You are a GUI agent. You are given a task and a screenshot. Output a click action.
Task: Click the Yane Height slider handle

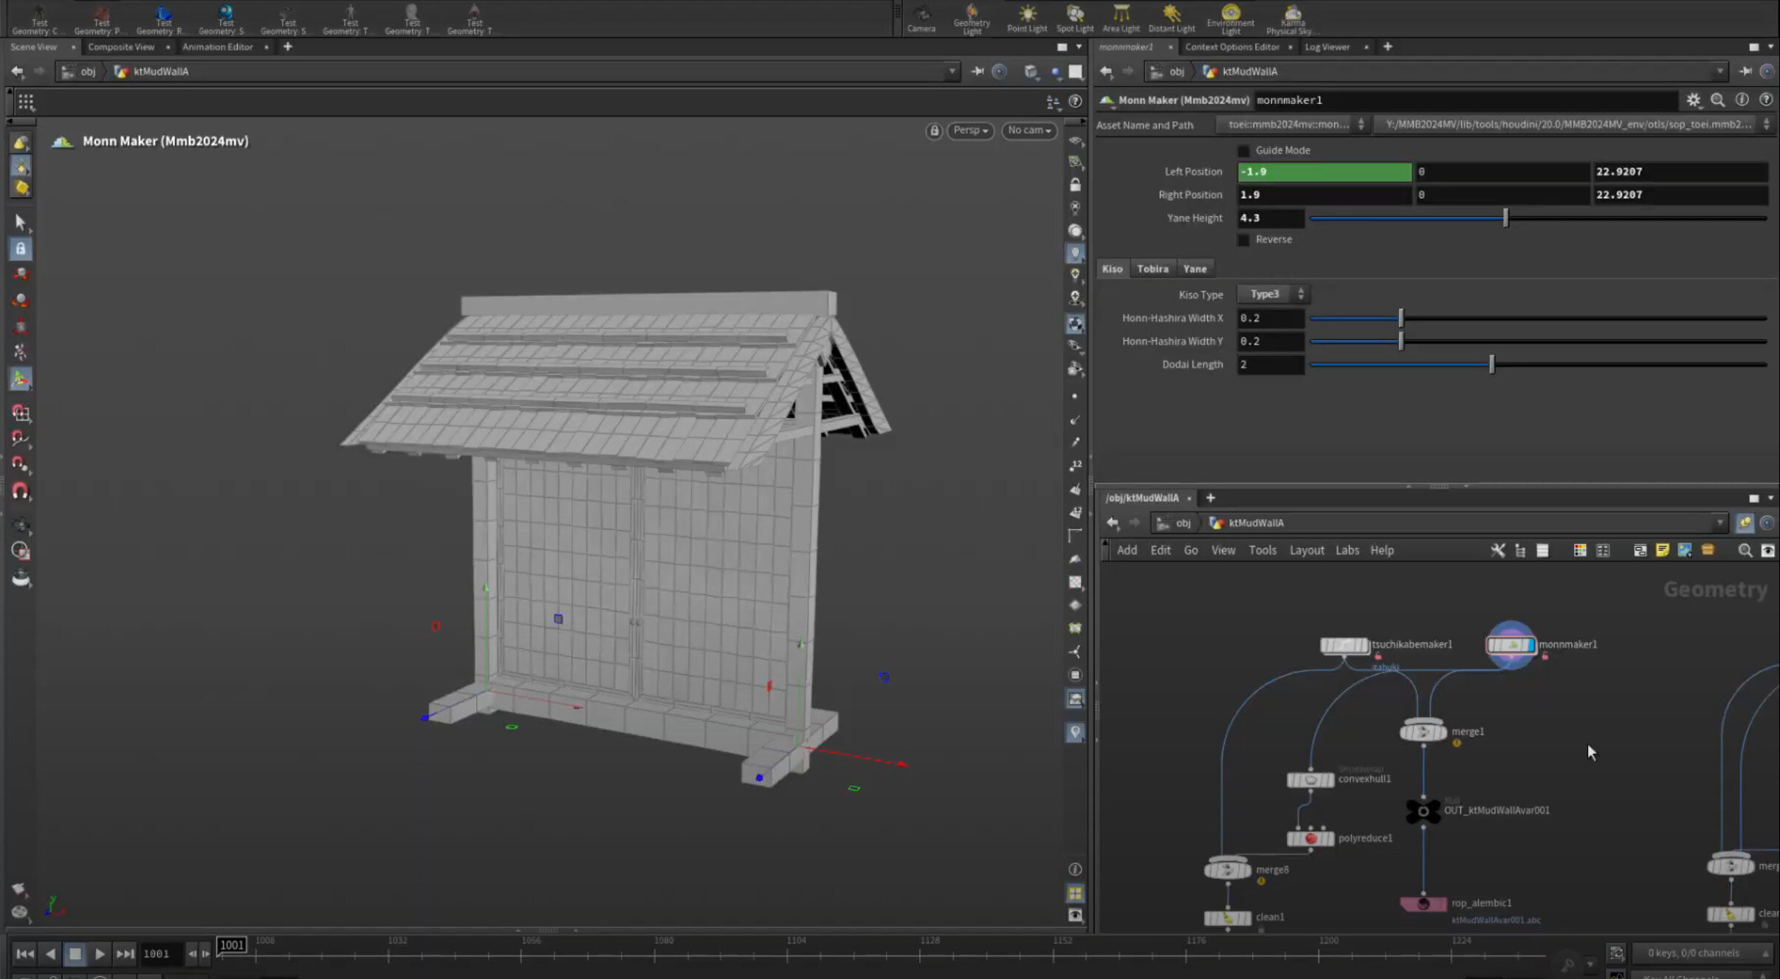(x=1505, y=218)
